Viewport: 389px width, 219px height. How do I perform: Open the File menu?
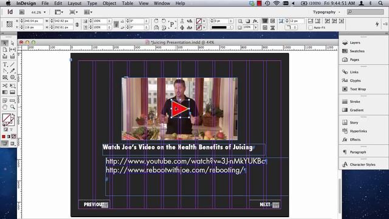[x=45, y=3]
